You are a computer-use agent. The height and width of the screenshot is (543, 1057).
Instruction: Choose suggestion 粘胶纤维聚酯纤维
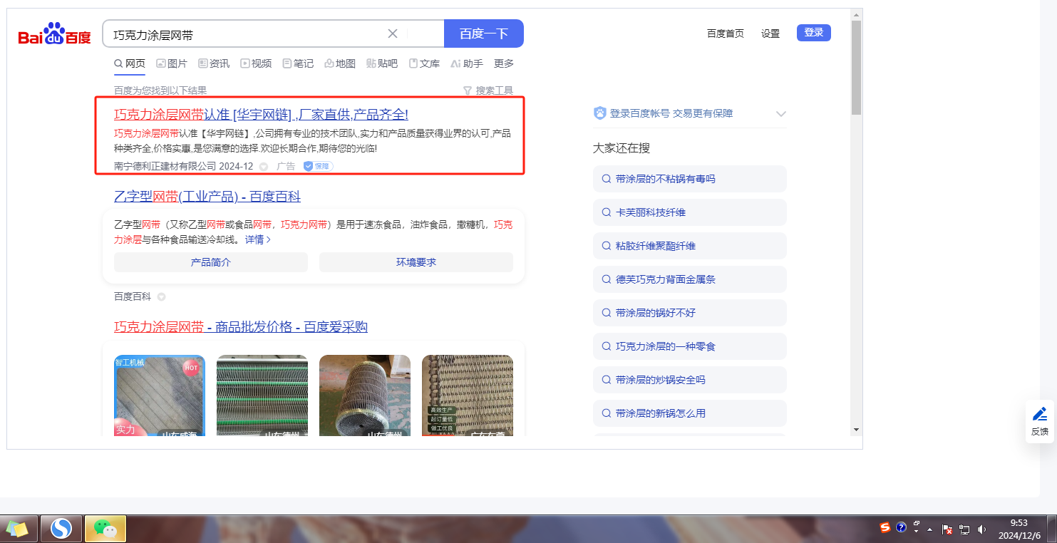point(690,246)
